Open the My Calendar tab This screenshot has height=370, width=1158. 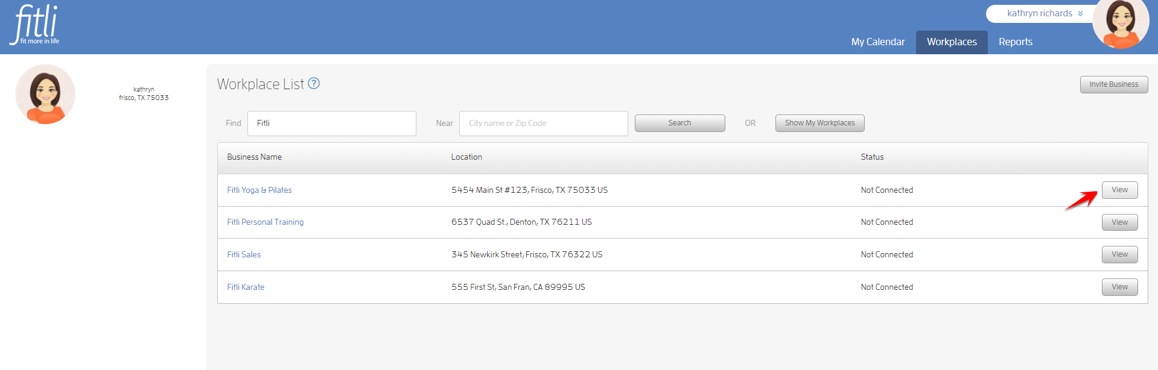(878, 42)
